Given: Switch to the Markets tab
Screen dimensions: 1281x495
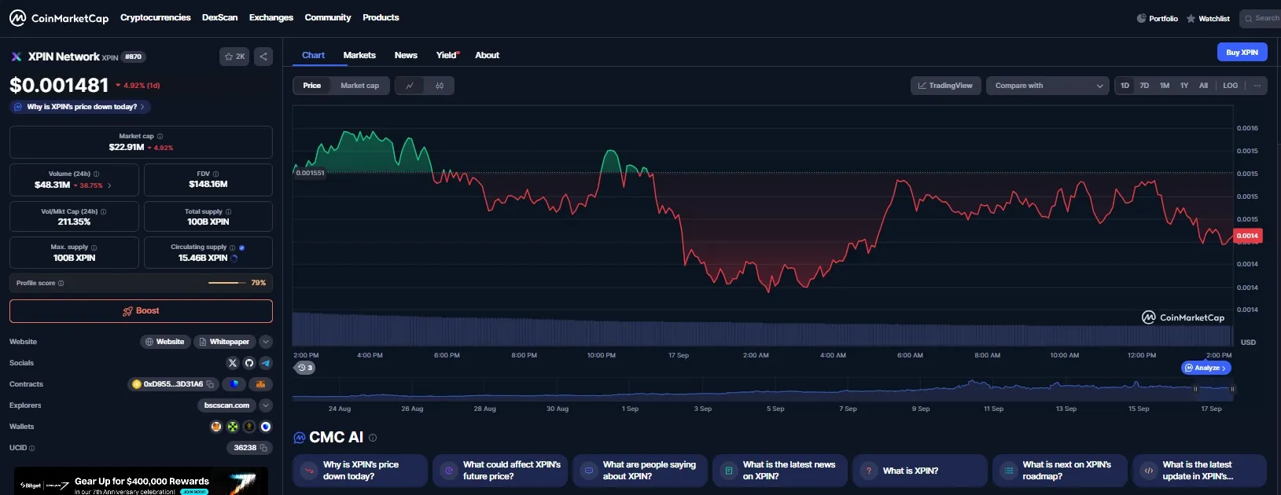Looking at the screenshot, I should [x=359, y=55].
